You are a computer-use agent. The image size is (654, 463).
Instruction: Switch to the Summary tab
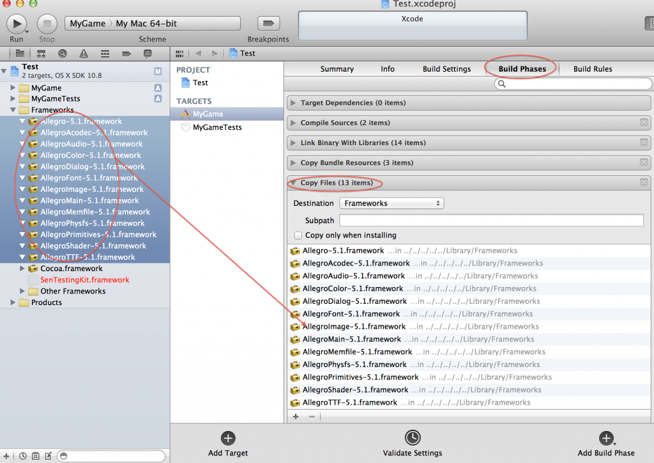(337, 68)
